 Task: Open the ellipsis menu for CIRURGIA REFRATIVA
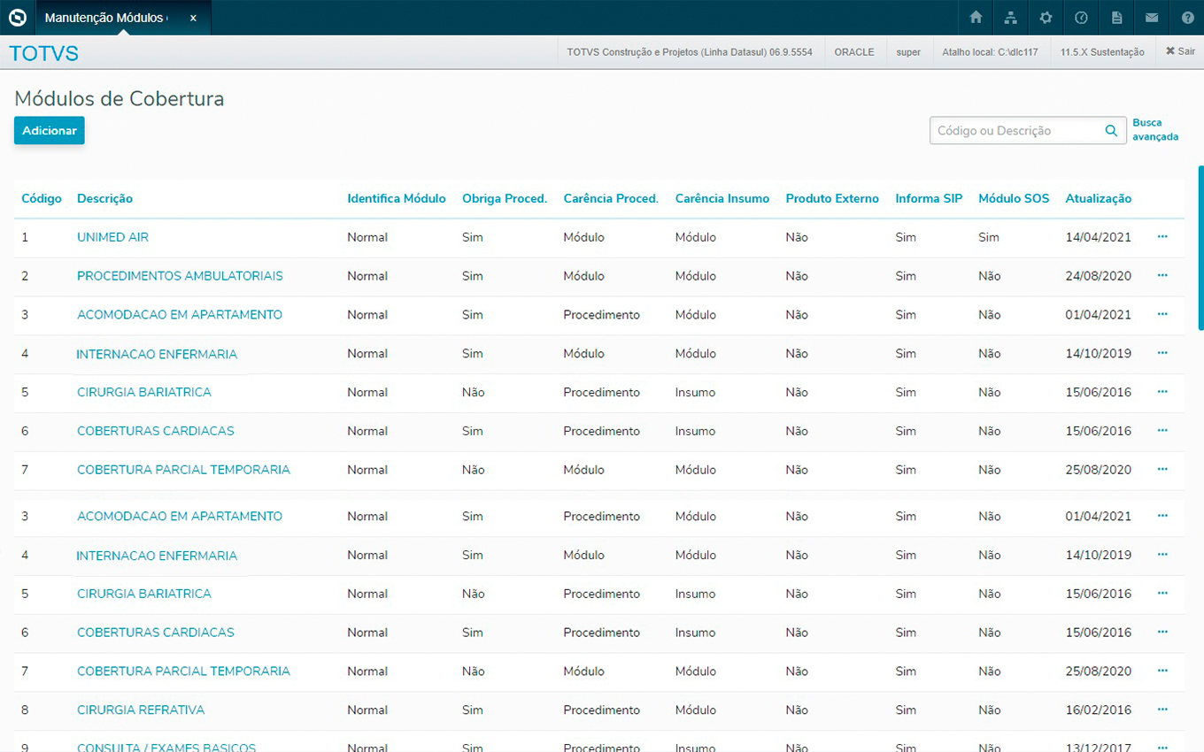pos(1162,710)
